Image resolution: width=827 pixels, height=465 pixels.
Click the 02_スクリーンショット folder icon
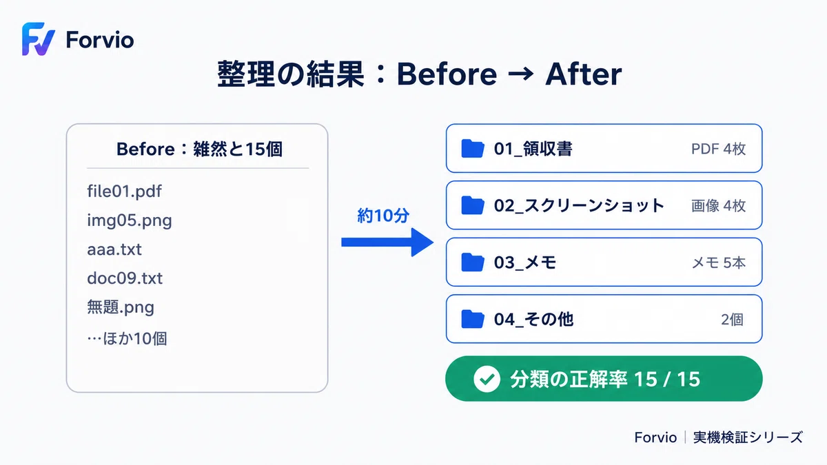[x=473, y=205]
